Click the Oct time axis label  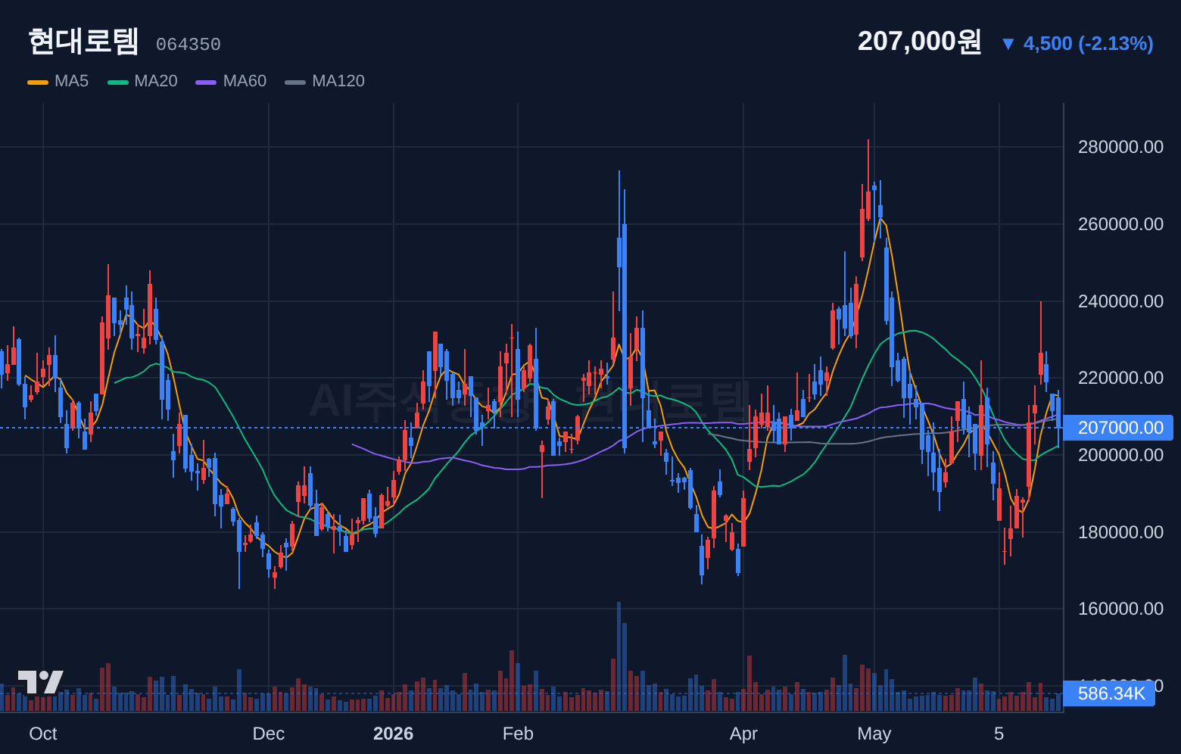(43, 734)
